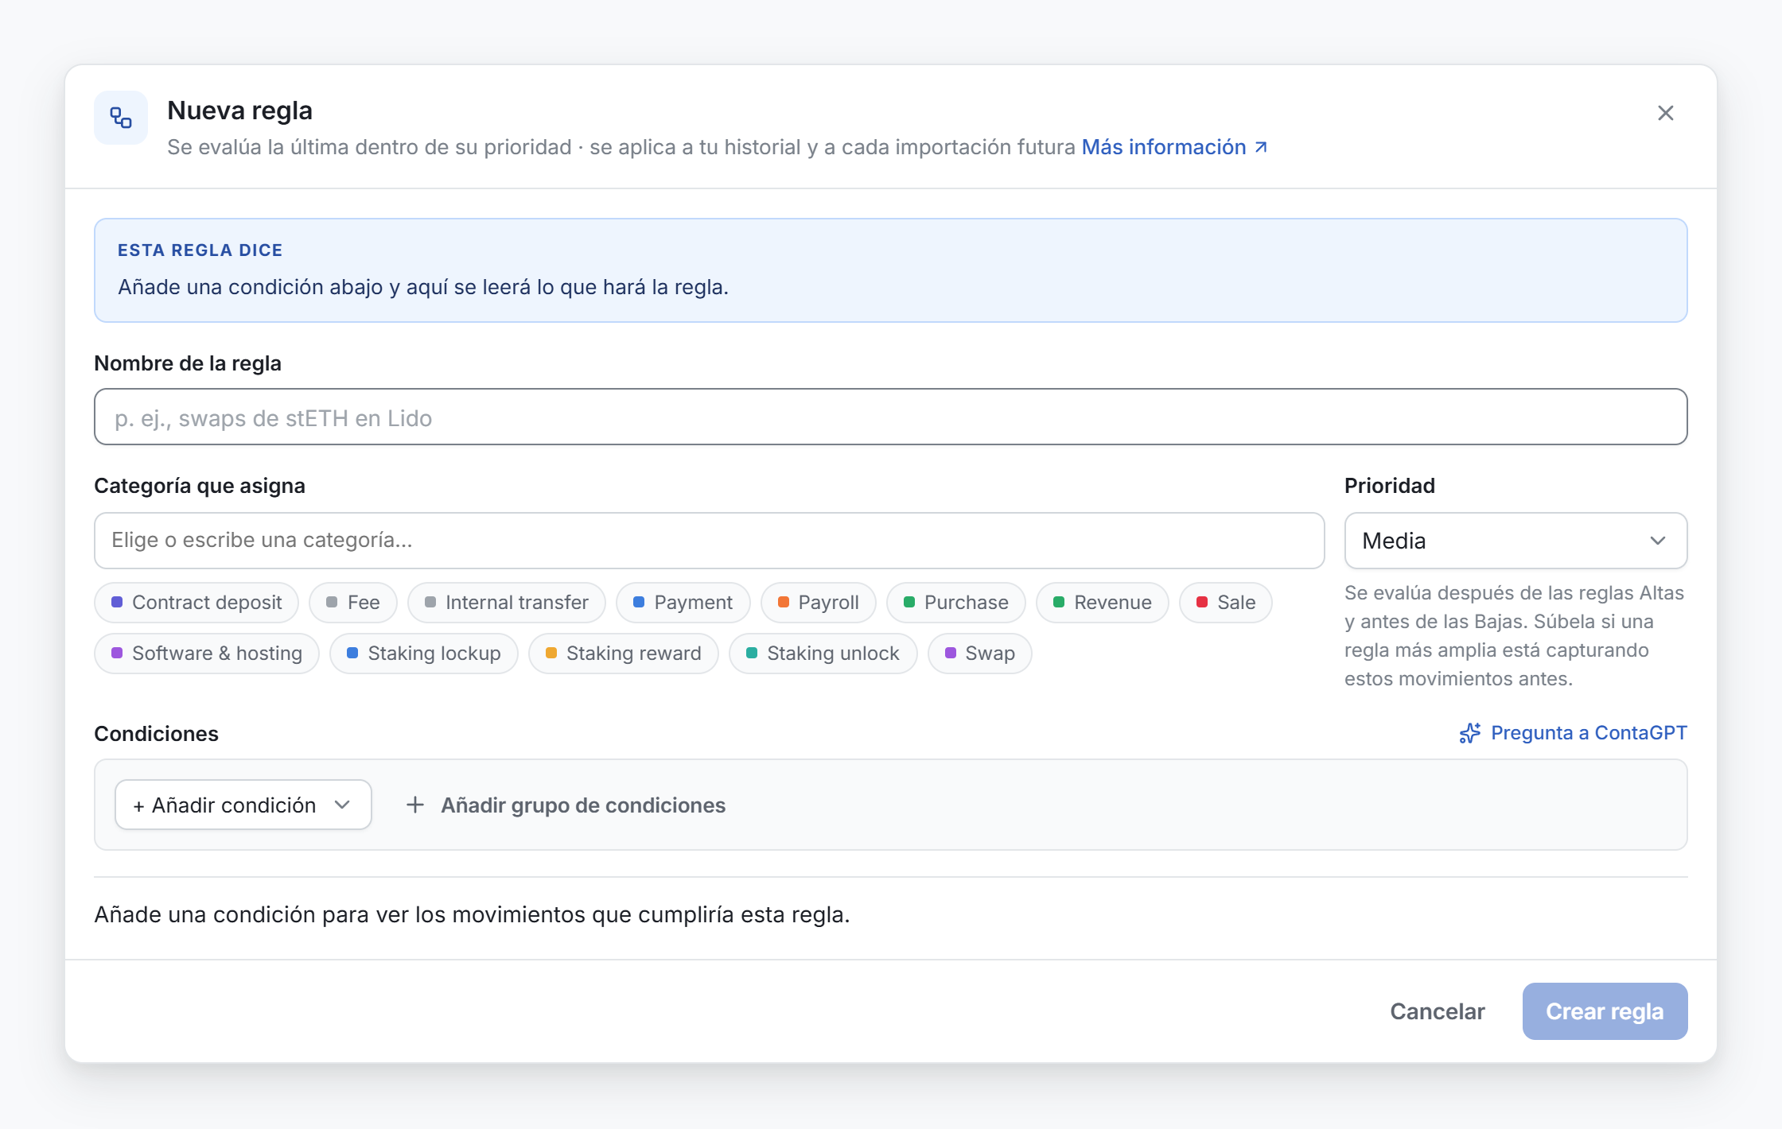Pick the Internal transfer category chip
The image size is (1782, 1129).
click(507, 603)
